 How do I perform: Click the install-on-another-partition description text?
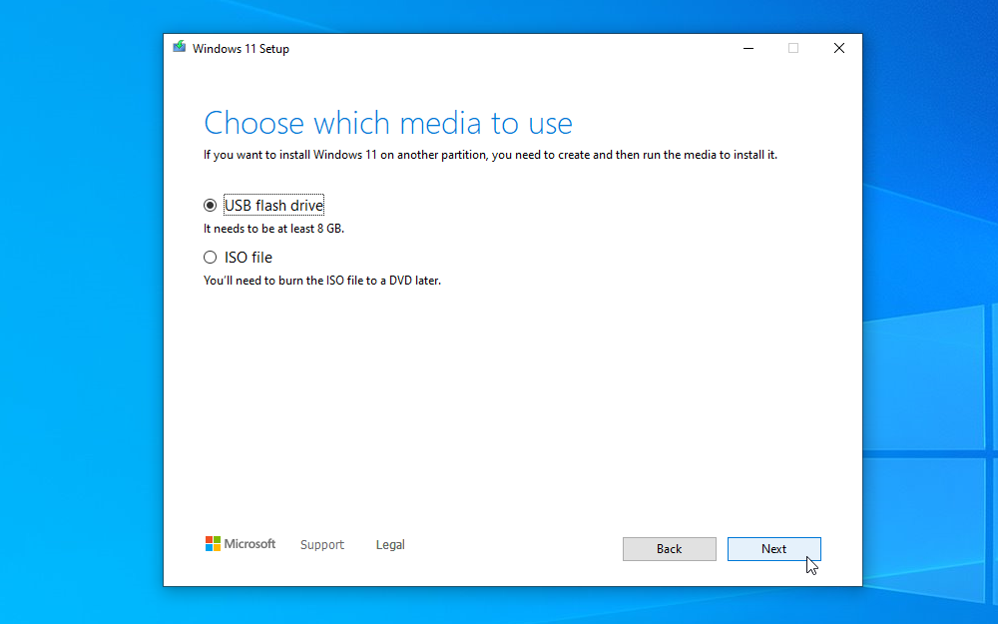(490, 155)
